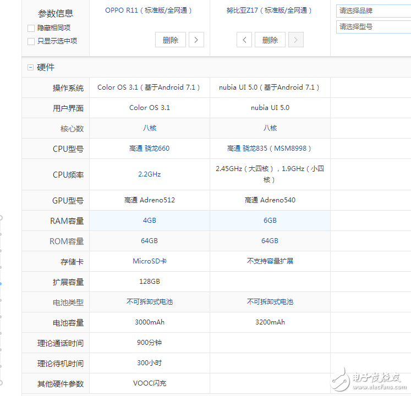
Task: Open 高通 骁龙660 CPU link
Action: tap(150, 148)
